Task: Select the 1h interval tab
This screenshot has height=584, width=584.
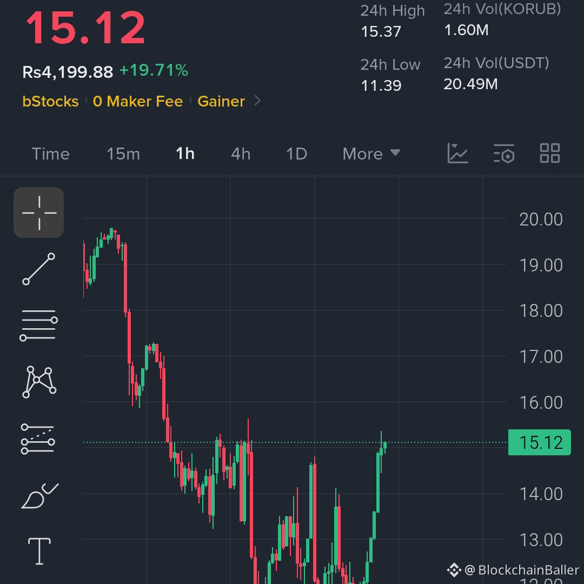Action: (185, 154)
